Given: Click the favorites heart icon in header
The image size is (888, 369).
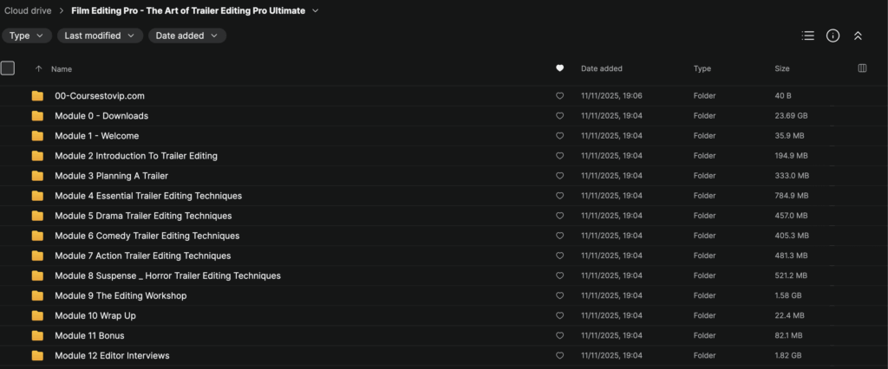Looking at the screenshot, I should tap(559, 68).
